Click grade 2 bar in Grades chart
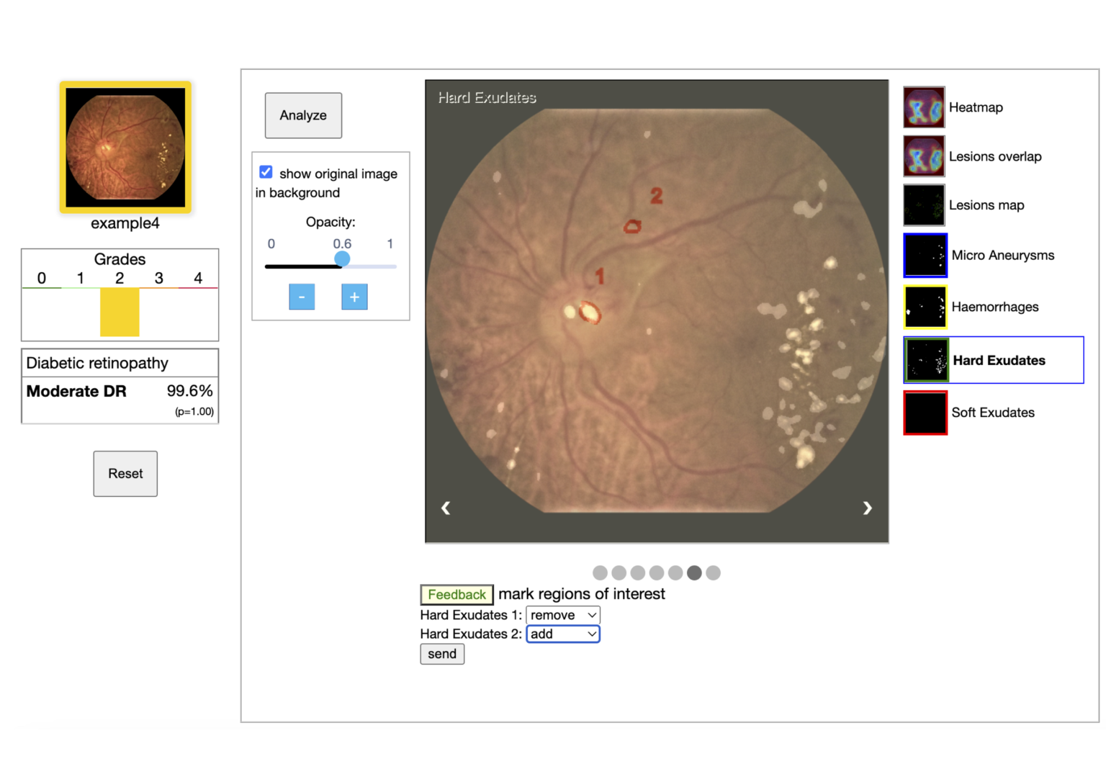 (119, 312)
